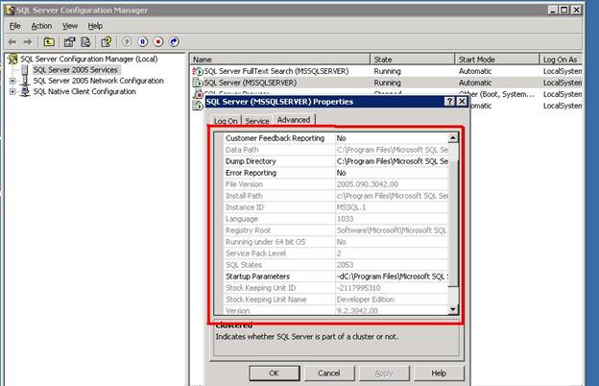Image resolution: width=599 pixels, height=386 pixels.
Task: Pause the service with the pause icon
Action: [143, 41]
